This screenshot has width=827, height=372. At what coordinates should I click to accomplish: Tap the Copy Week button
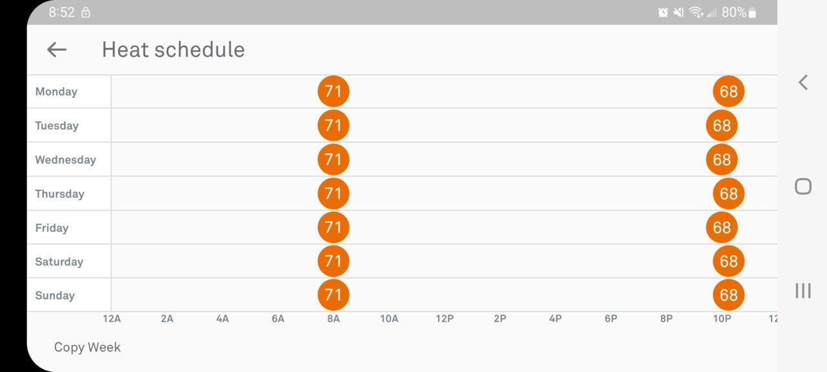point(87,347)
